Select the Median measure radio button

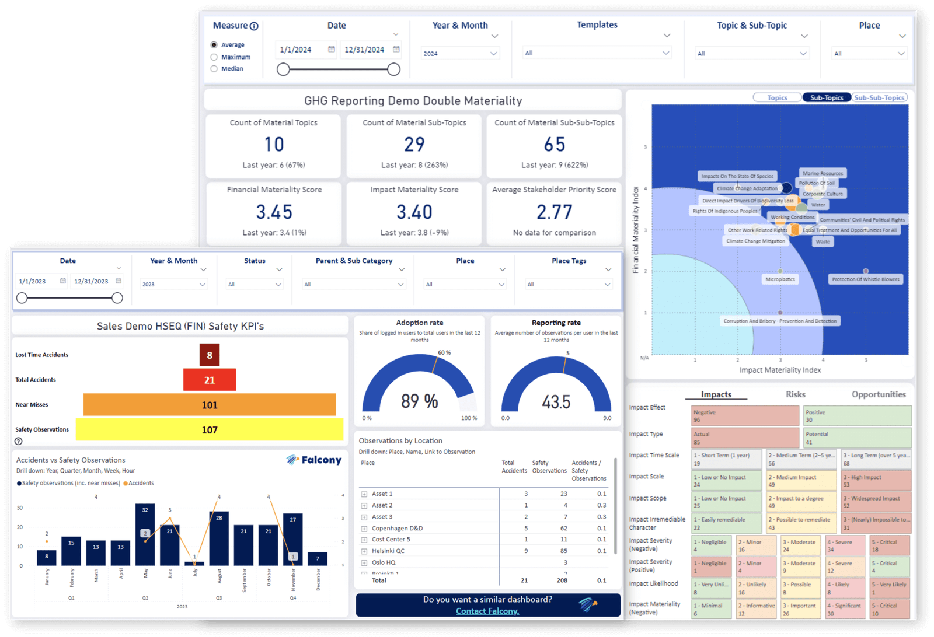pyautogui.click(x=214, y=68)
